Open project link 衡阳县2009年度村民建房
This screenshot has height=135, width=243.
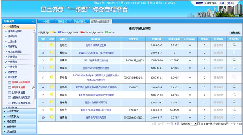(x=96, y=68)
